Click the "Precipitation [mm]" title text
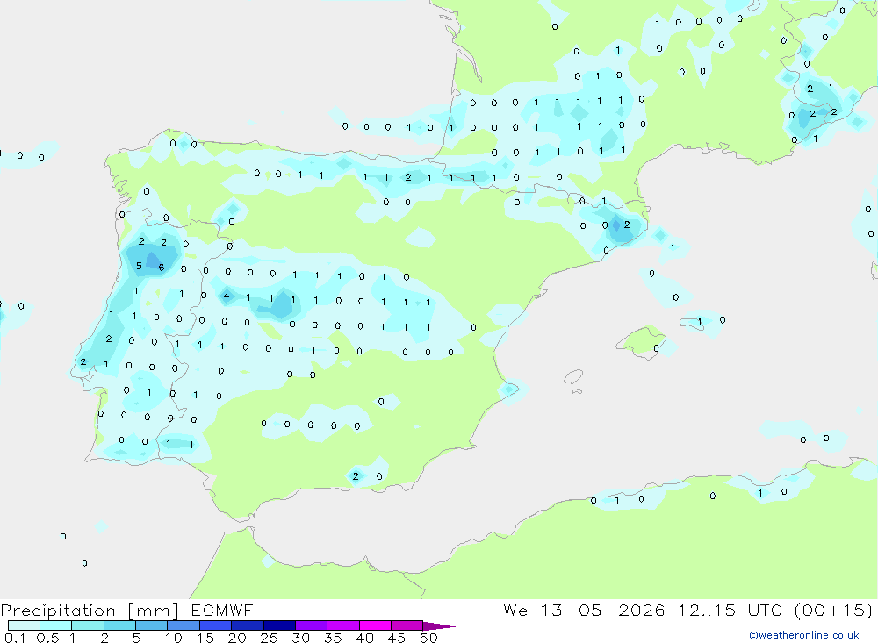The image size is (878, 643). point(90,611)
